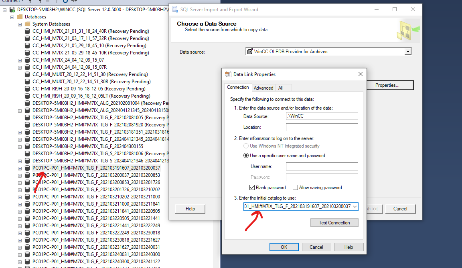The image size is (462, 268).
Task: Select CC_HMI_RI9H_20_09_16_18_12_05LT (Recovery Pending) row
Action: [91, 96]
